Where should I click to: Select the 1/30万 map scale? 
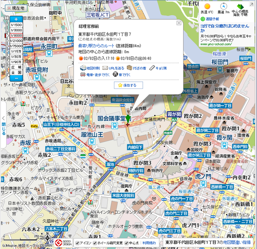click(x=16, y=57)
